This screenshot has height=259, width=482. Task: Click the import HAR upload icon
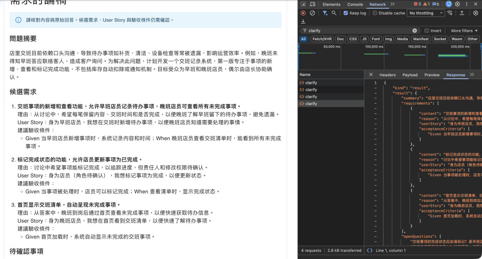click(x=462, y=13)
